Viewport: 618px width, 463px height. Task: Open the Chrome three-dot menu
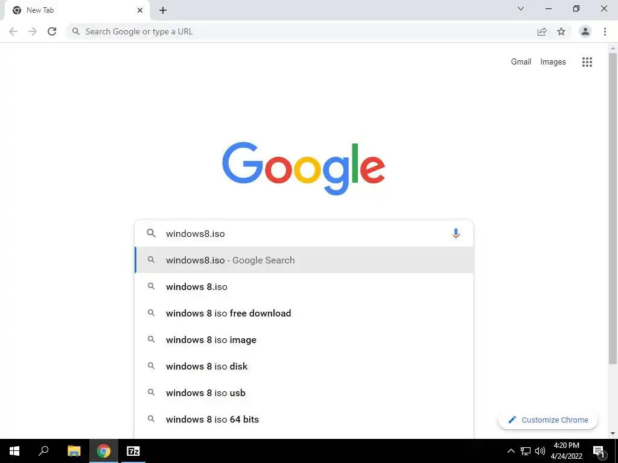(605, 31)
